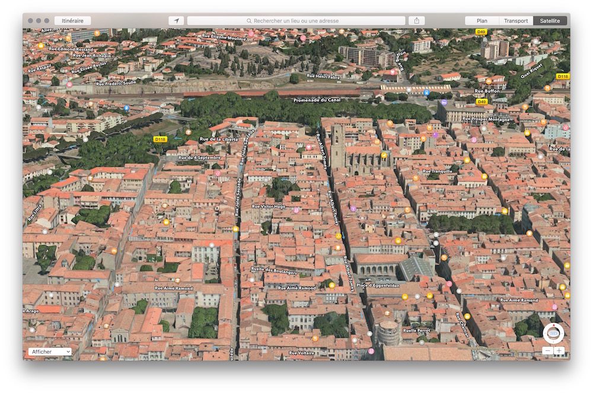Select the orange school icon above Rue de la Liberté
The image size is (593, 393).
pyautogui.click(x=189, y=132)
